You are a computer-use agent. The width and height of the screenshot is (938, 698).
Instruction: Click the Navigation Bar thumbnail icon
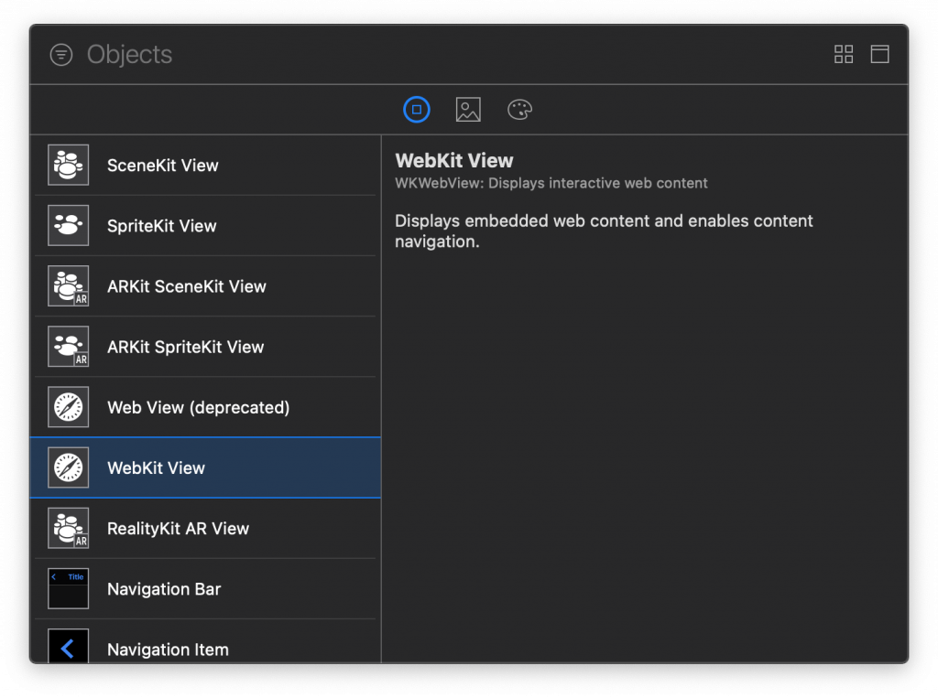click(69, 589)
